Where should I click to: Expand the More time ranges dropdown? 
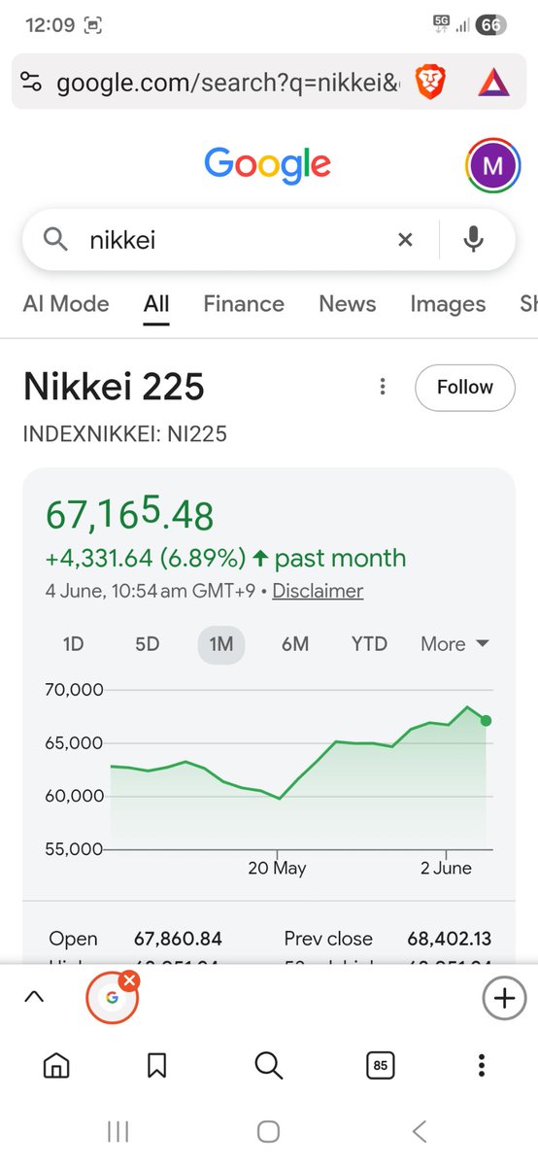(x=454, y=644)
